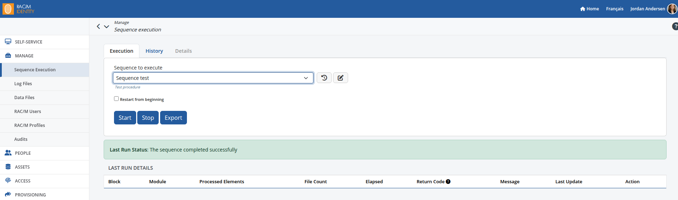Click the Return Code info icon
The height and width of the screenshot is (200, 678).
coord(448,181)
